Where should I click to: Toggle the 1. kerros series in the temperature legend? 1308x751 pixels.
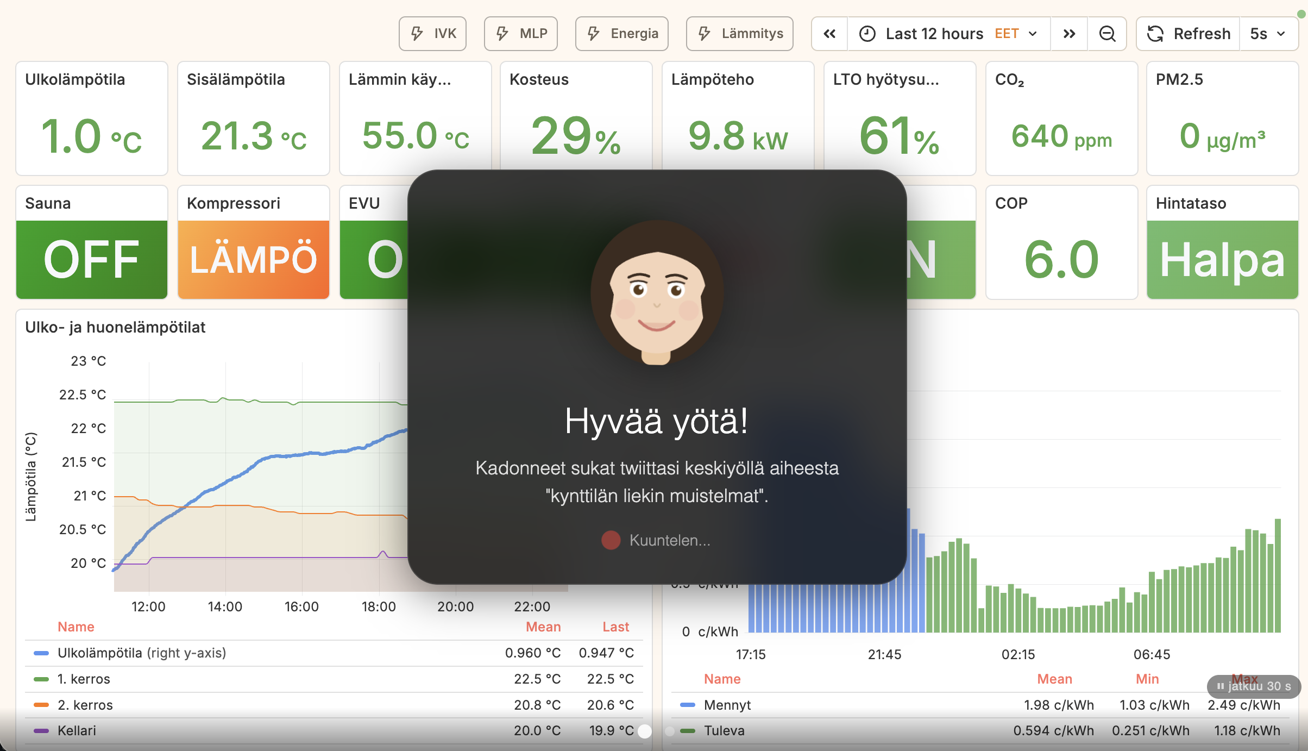(83, 679)
